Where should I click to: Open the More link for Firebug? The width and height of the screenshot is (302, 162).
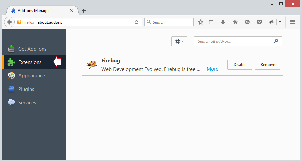click(212, 69)
